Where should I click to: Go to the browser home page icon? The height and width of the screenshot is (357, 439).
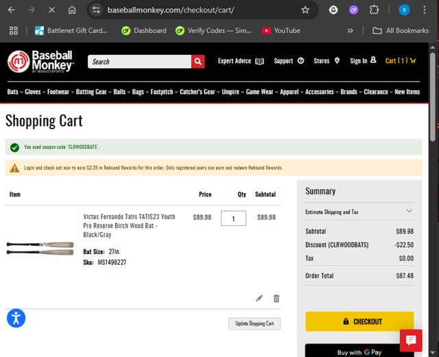(72, 10)
